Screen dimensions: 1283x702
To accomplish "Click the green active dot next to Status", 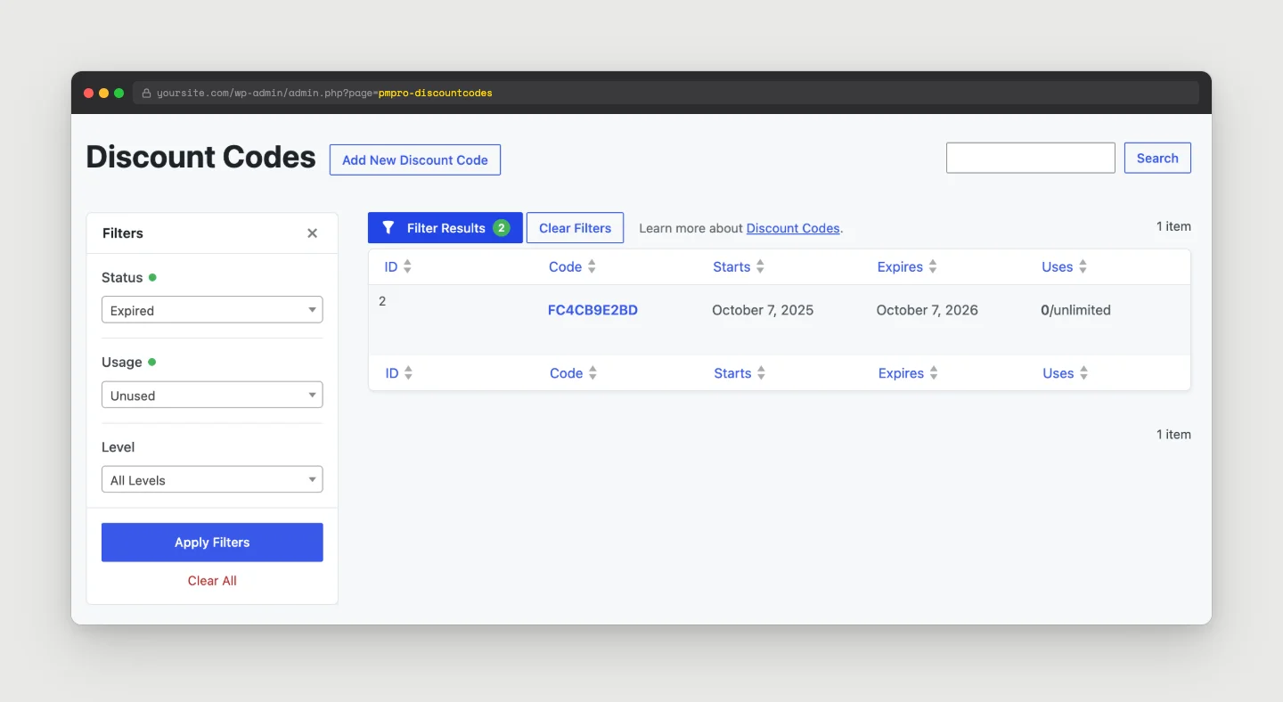I will [x=152, y=277].
